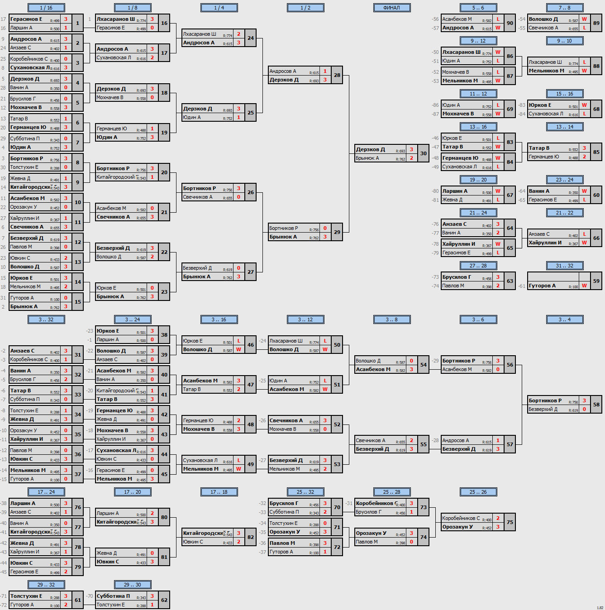The image size is (605, 610).
Task: Click the "1 / 16" round header
Action: tap(46, 8)
